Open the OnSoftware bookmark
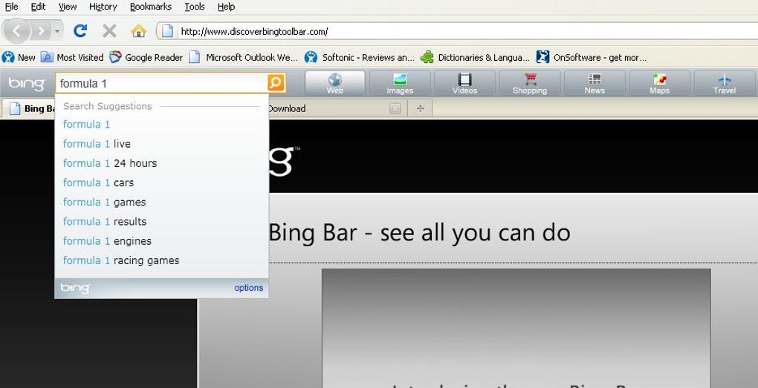 coord(592,57)
